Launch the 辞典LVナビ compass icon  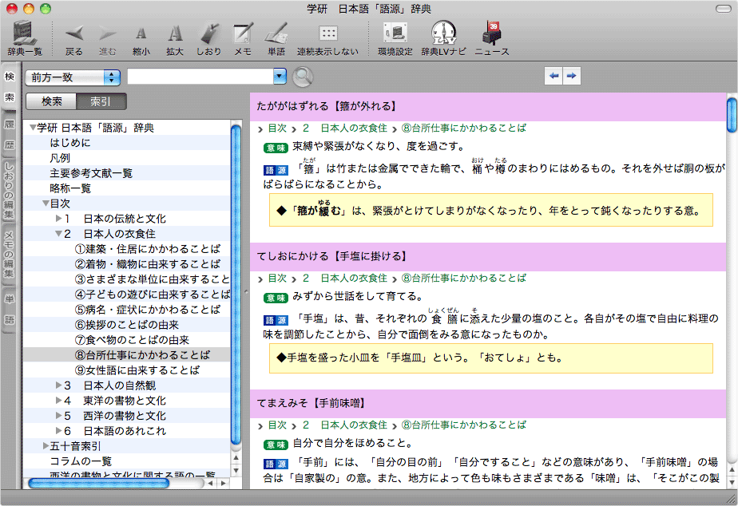[443, 39]
